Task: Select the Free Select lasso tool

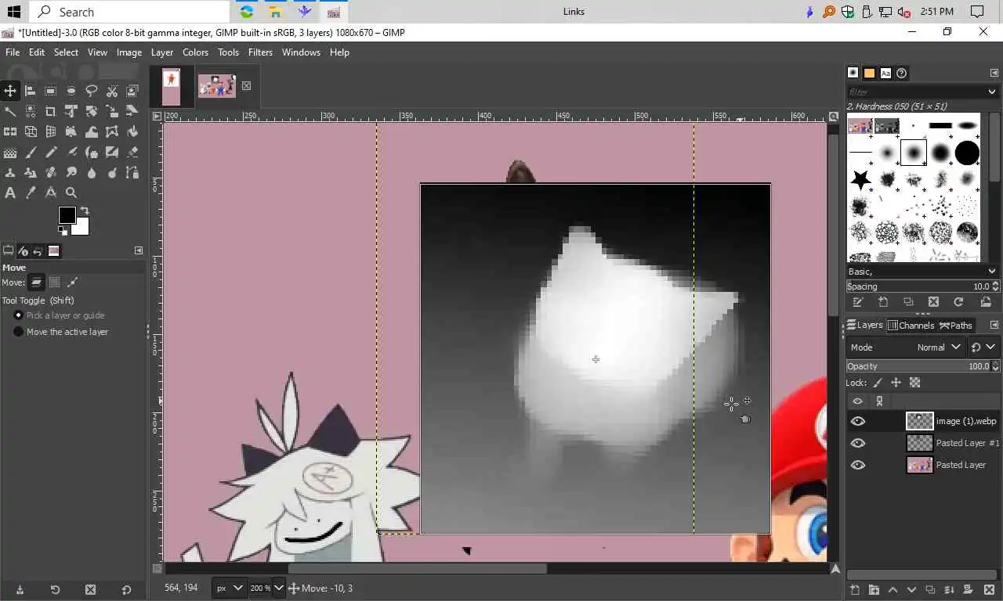Action: point(92,91)
